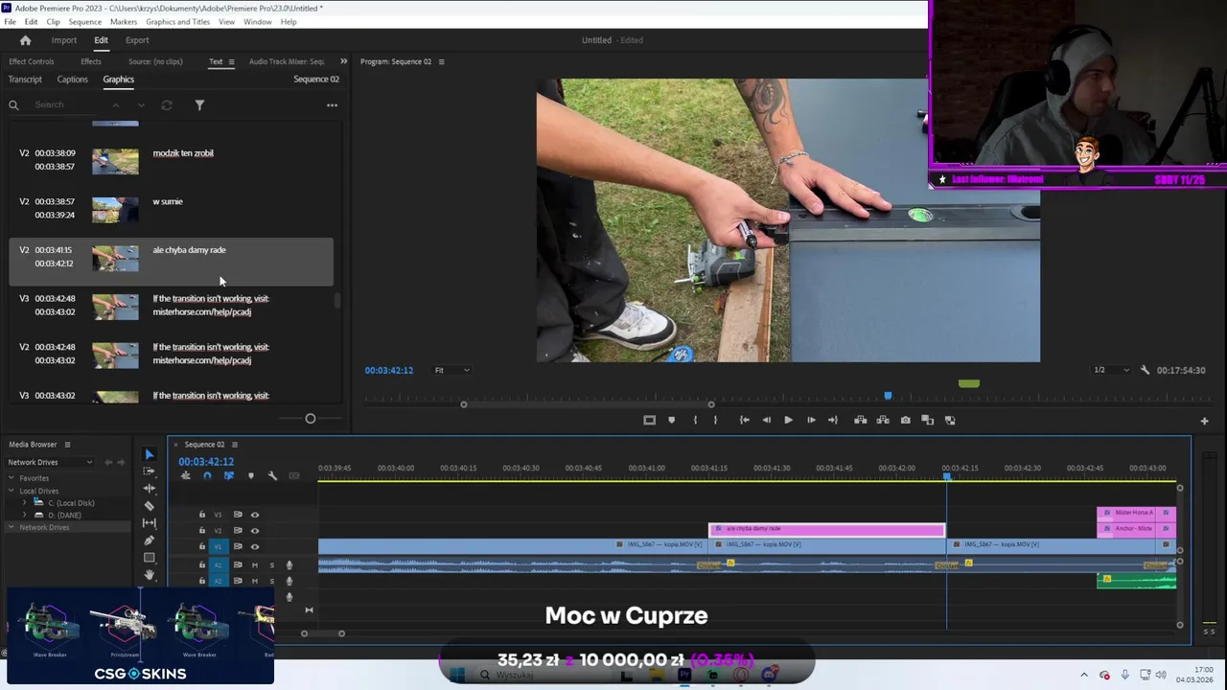Click the timeline add marker icon

pos(251,476)
